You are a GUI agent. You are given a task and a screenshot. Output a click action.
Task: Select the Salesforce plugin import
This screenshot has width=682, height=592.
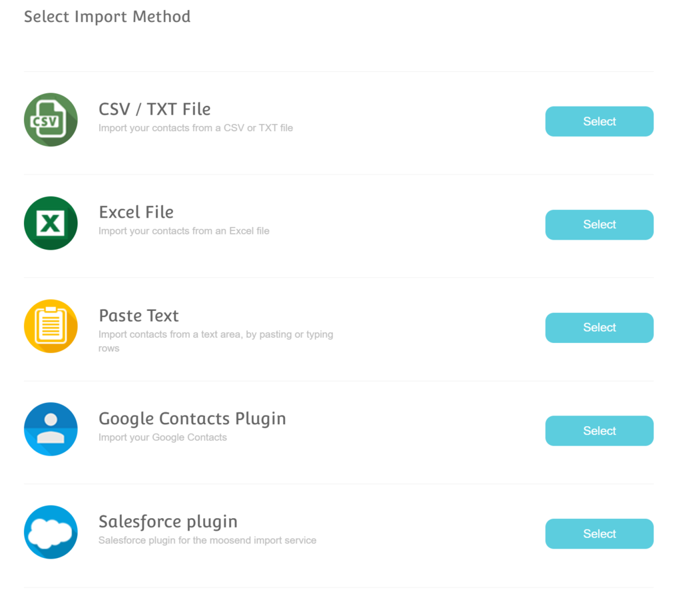click(x=599, y=534)
